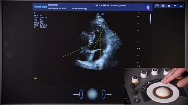188x105 pixels.
Task: Click the probe orientation marker above sector
Action: [x=103, y=14]
